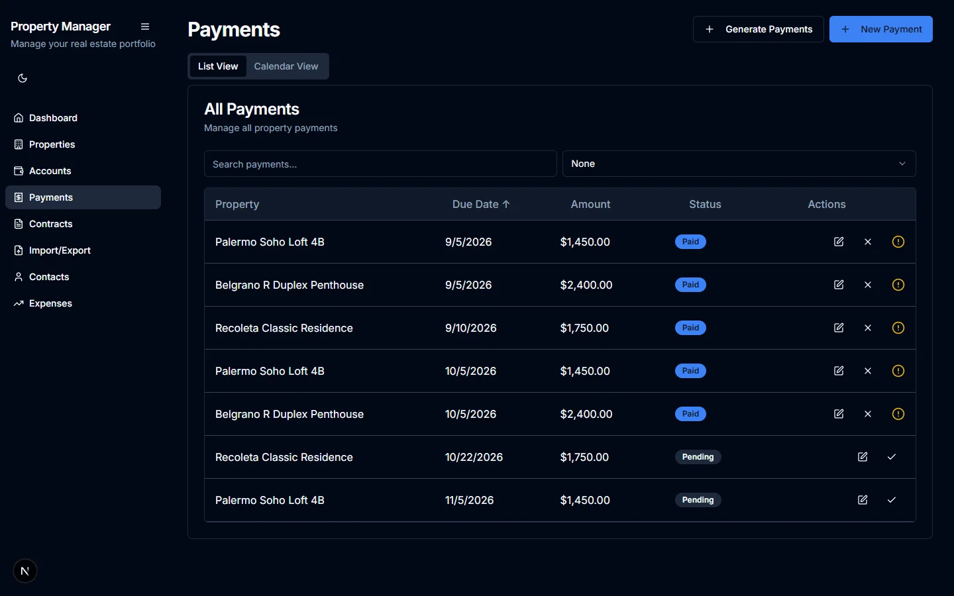This screenshot has width=954, height=596.
Task: Click alert icon on Palermo Soho 9/5/2026 row
Action: 898,242
